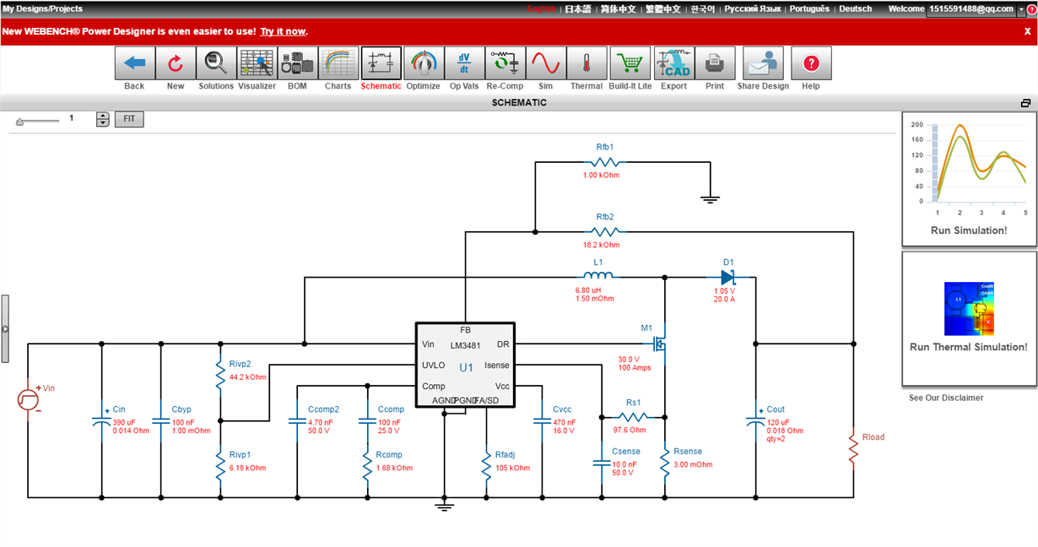Increase the zoom stepper value
The image size is (1038, 547).
(103, 116)
